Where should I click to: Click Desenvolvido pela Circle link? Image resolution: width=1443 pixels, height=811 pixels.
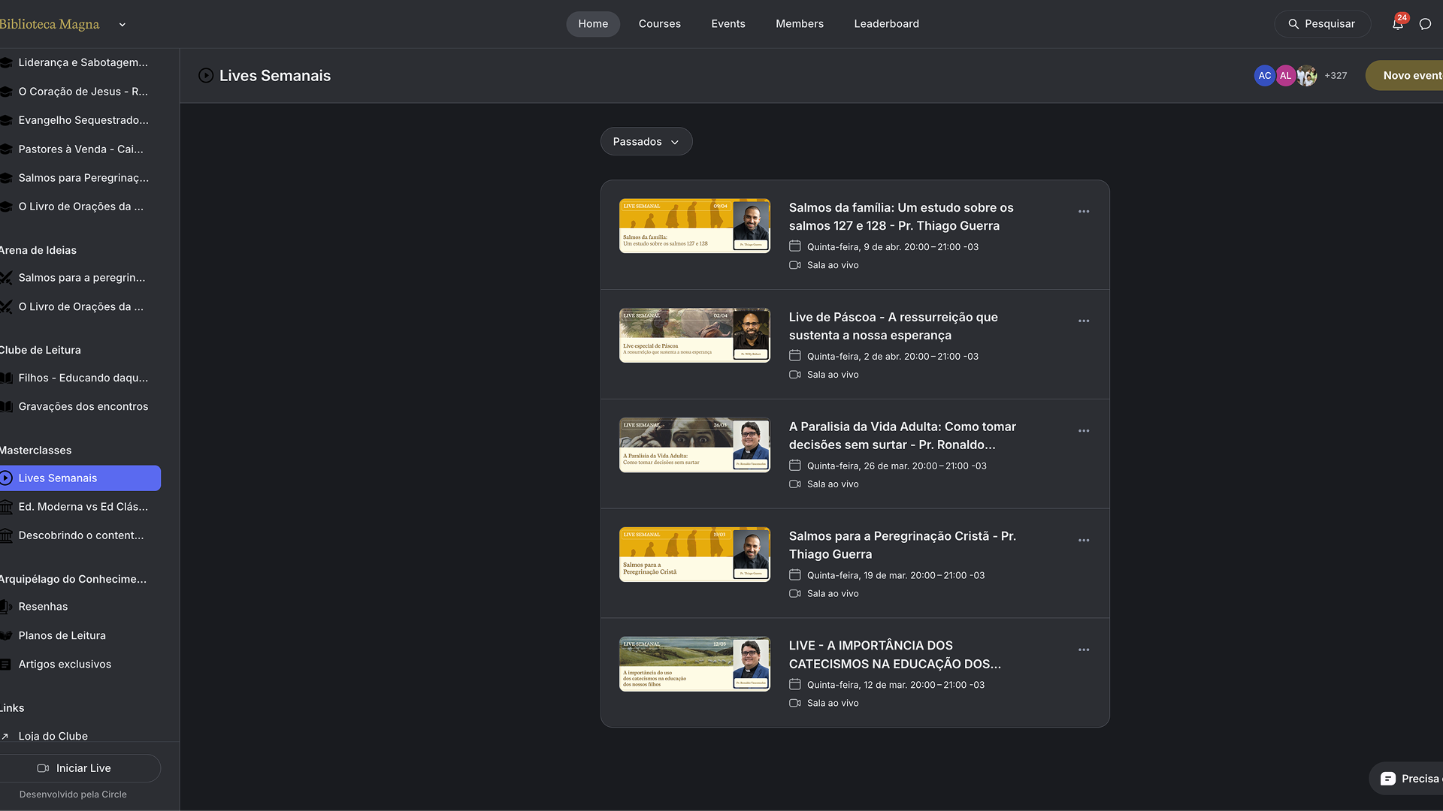pyautogui.click(x=73, y=794)
